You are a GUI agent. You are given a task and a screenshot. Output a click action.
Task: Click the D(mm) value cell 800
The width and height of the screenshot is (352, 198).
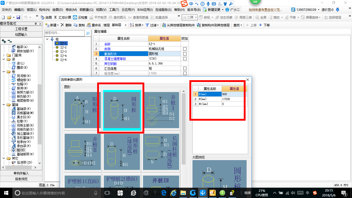(234, 94)
